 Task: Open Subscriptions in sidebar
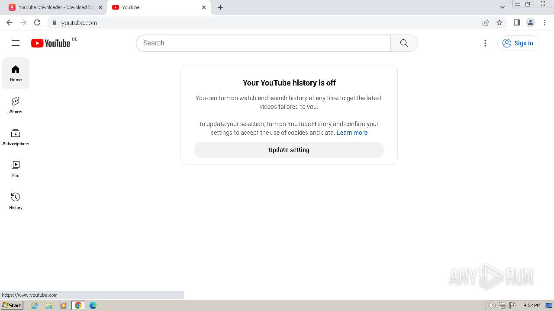16,137
